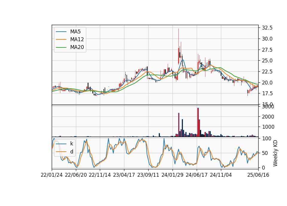This screenshot has width=287, height=206.
Task: Click the 0 tick on KD axis
Action: tap(264, 167)
